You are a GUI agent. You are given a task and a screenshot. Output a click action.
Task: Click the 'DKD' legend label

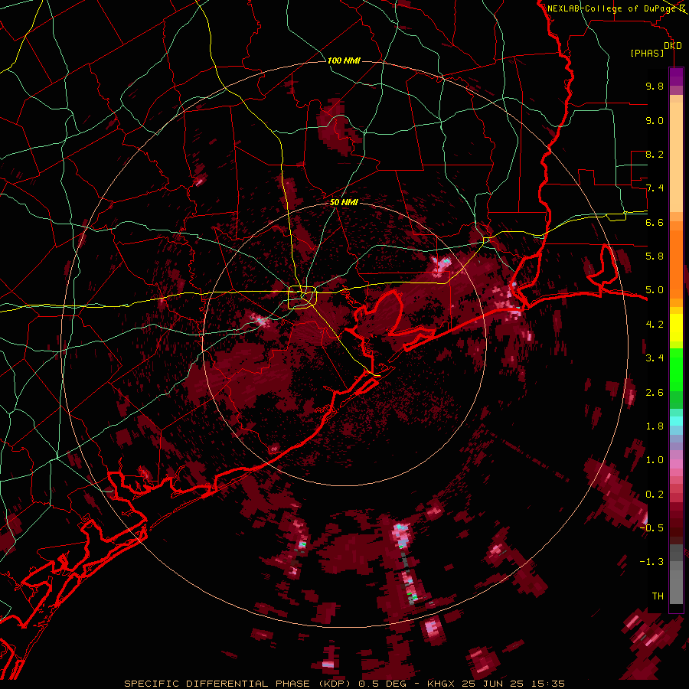pyautogui.click(x=673, y=46)
